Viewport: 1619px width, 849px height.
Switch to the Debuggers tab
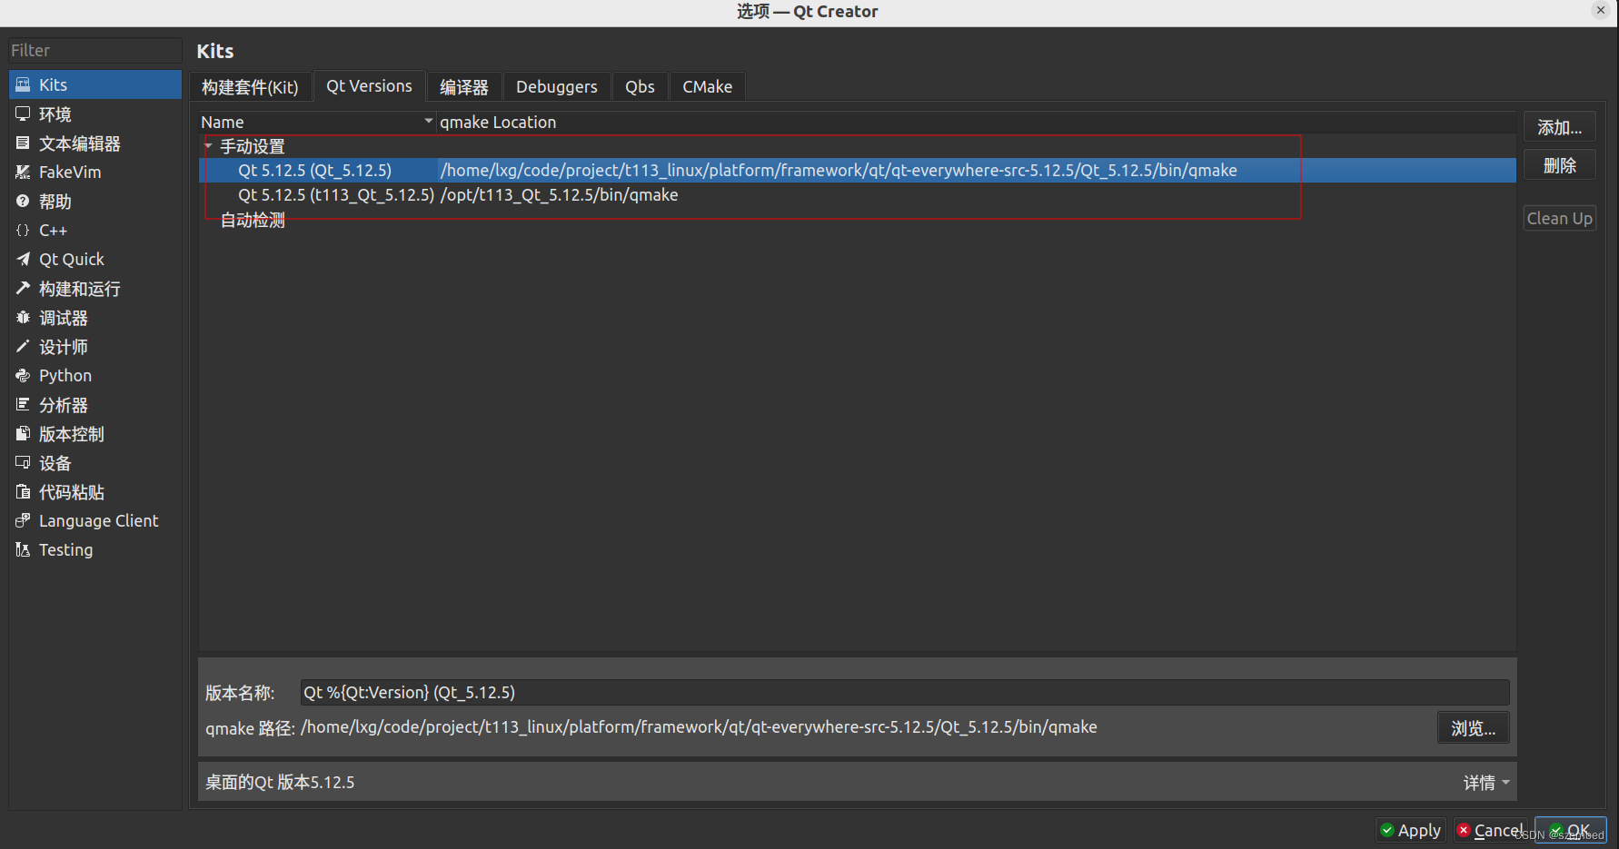[x=557, y=86]
